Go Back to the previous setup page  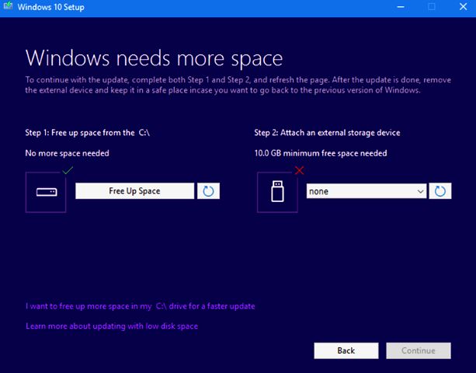[x=346, y=350]
